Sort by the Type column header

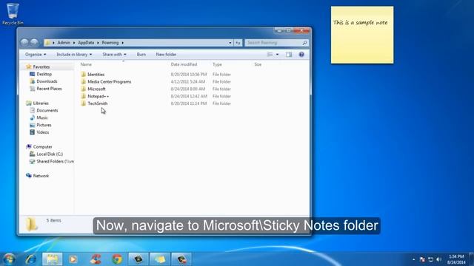[x=217, y=64]
